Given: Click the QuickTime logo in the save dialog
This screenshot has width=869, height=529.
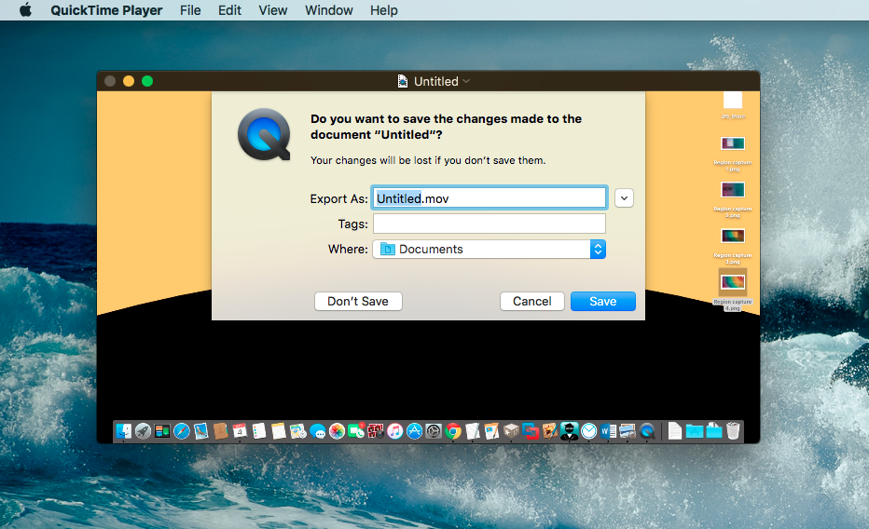Looking at the screenshot, I should (x=265, y=134).
